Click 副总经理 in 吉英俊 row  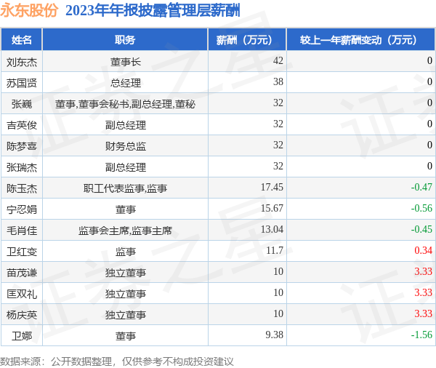click(126, 125)
